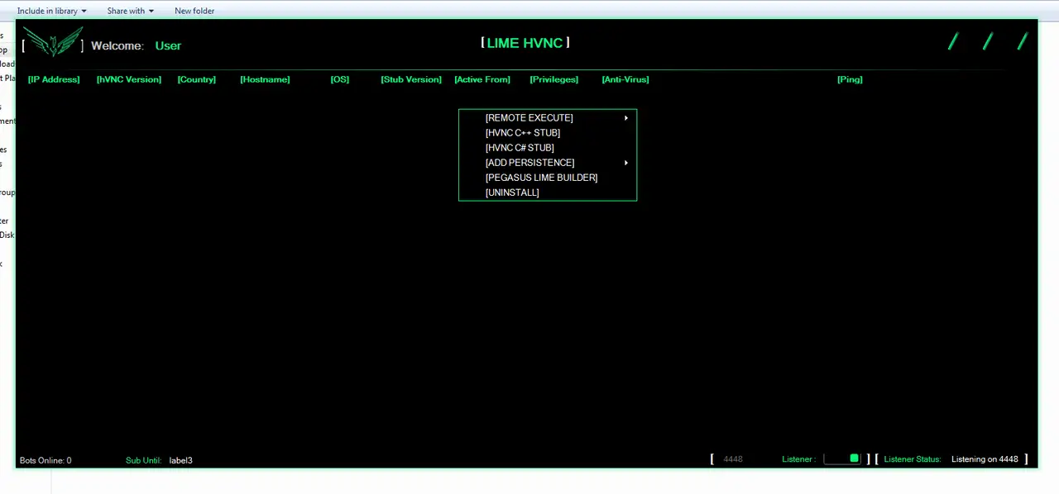Choose UNINSTALL from the context menu

(511, 192)
